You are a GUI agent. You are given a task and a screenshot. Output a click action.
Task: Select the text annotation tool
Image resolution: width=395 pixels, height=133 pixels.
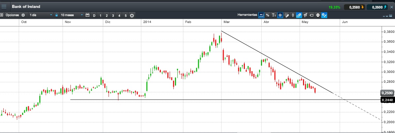point(274,15)
